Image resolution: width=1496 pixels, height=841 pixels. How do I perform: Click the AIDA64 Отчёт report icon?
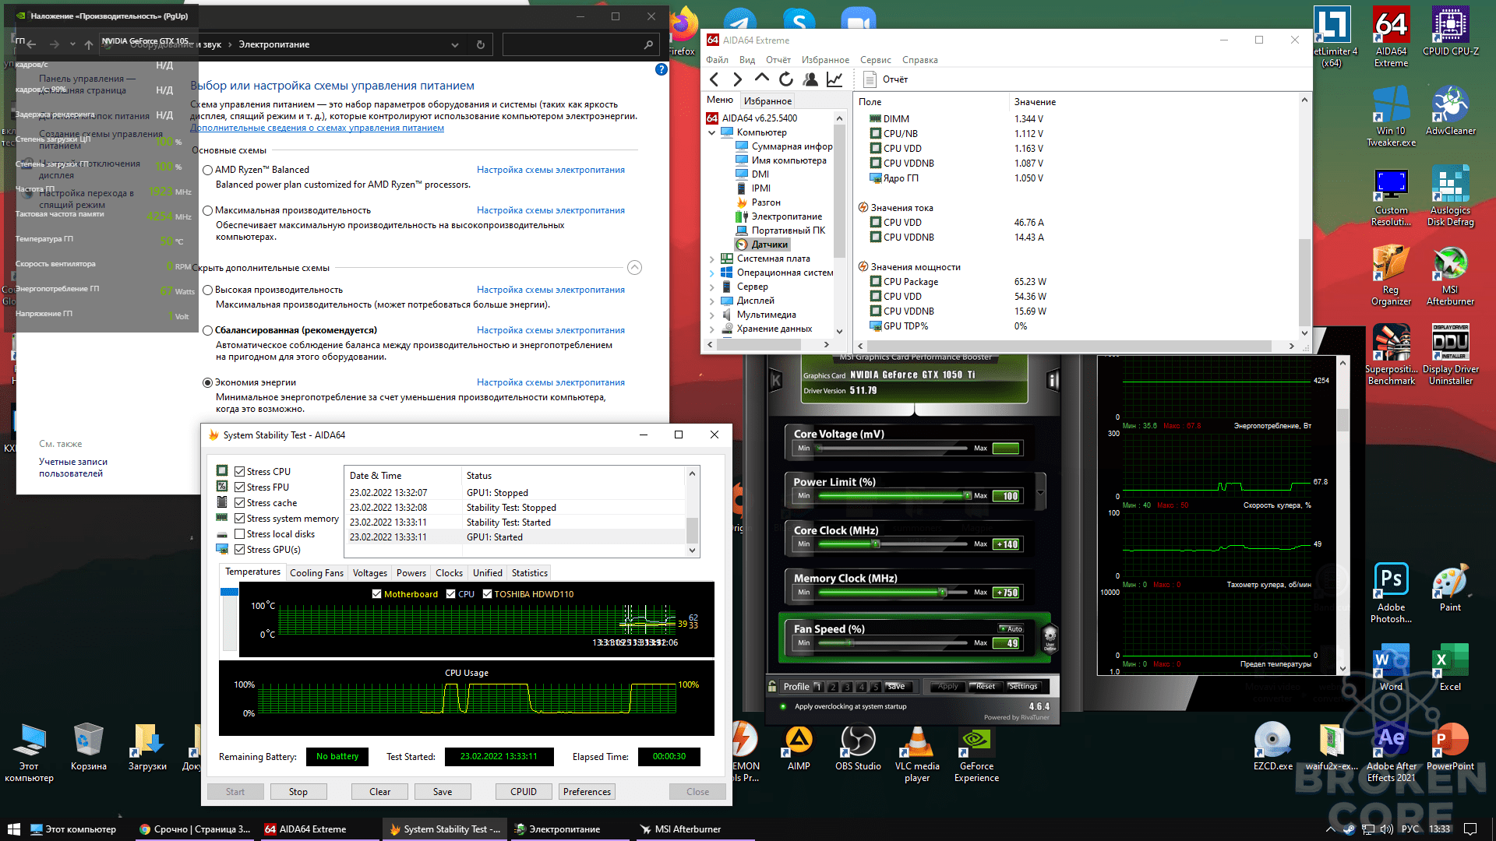(x=870, y=79)
